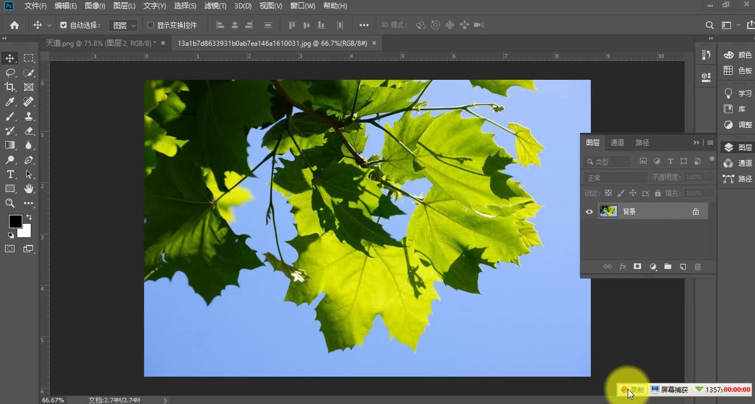Viewport: 755px width, 404px height.
Task: Open the 色板 panel button
Action: pyautogui.click(x=738, y=70)
